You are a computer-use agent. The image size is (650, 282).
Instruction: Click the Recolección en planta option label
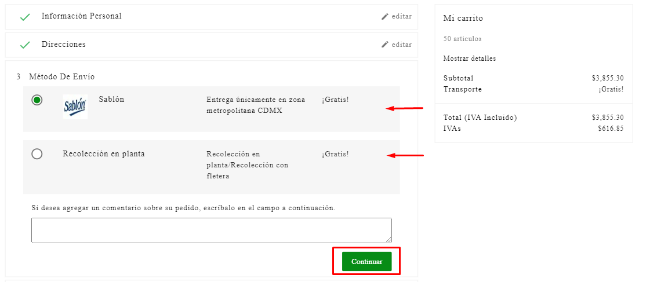(104, 154)
